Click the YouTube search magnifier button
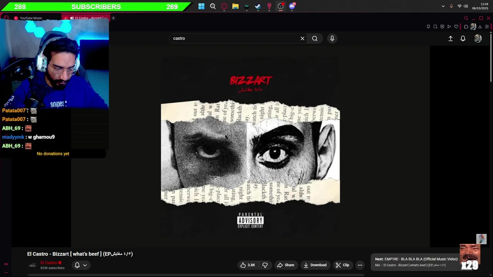This screenshot has width=493, height=277. point(315,38)
